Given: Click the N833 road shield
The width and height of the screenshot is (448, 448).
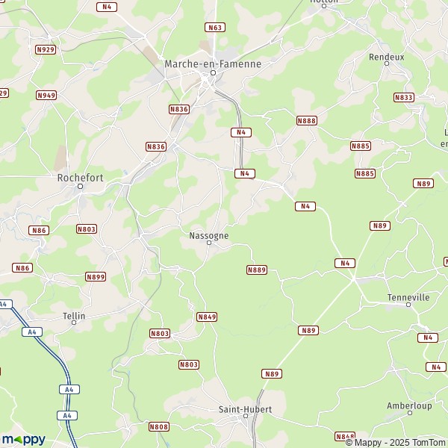Looking at the screenshot, I should [x=404, y=97].
